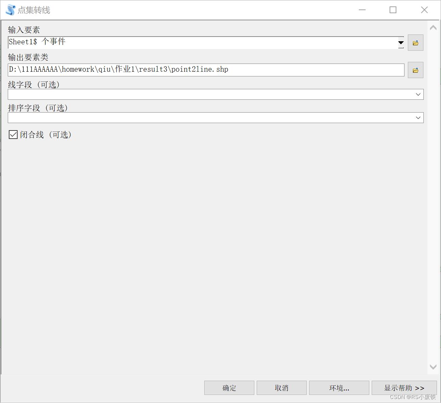Uncheck the 闭合线 (可选) checkbox

pos(13,135)
